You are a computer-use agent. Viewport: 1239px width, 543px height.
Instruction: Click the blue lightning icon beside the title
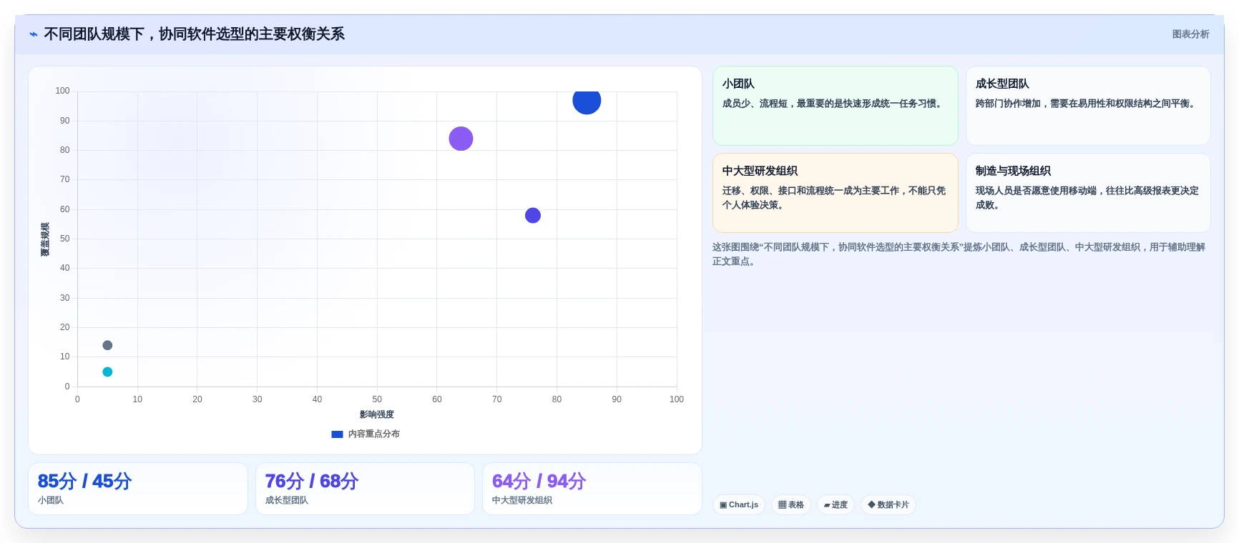tap(33, 34)
